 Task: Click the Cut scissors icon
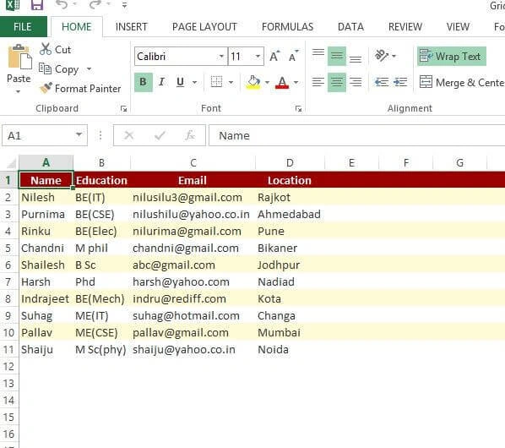45,49
